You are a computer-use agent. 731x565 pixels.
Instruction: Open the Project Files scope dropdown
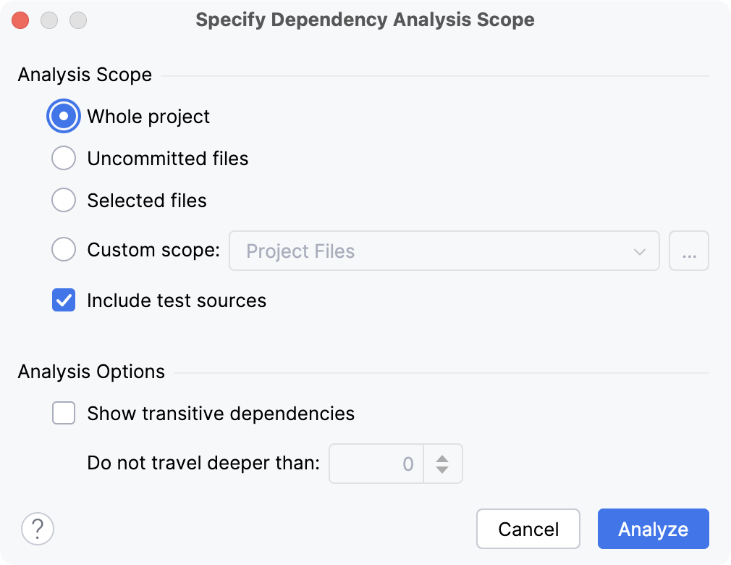coord(444,251)
